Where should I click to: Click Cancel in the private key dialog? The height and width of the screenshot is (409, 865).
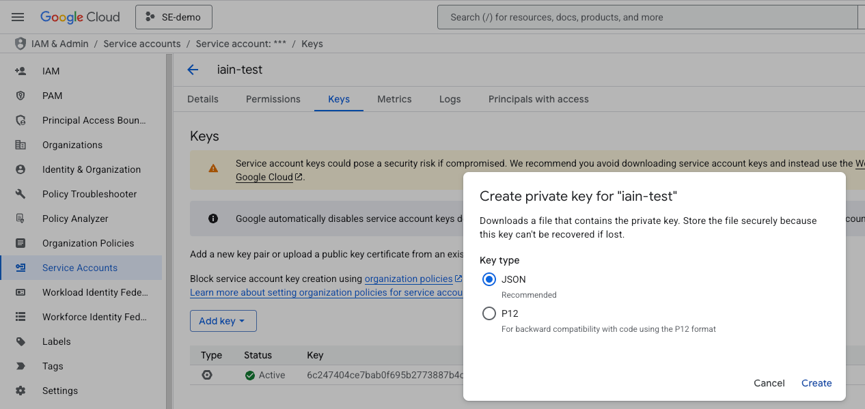tap(769, 383)
